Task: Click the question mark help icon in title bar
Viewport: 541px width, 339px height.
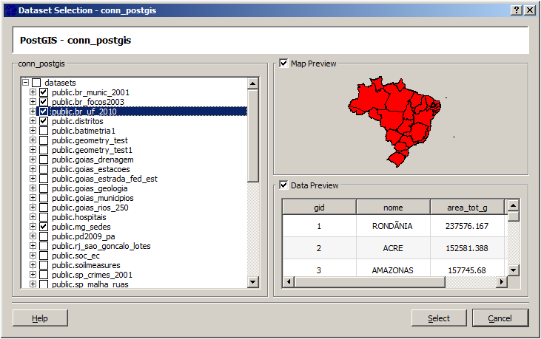Action: click(x=516, y=10)
